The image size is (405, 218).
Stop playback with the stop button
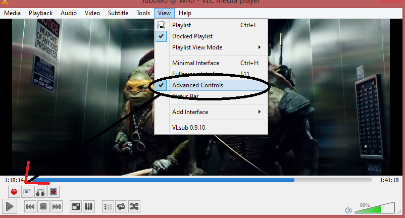coord(43,206)
